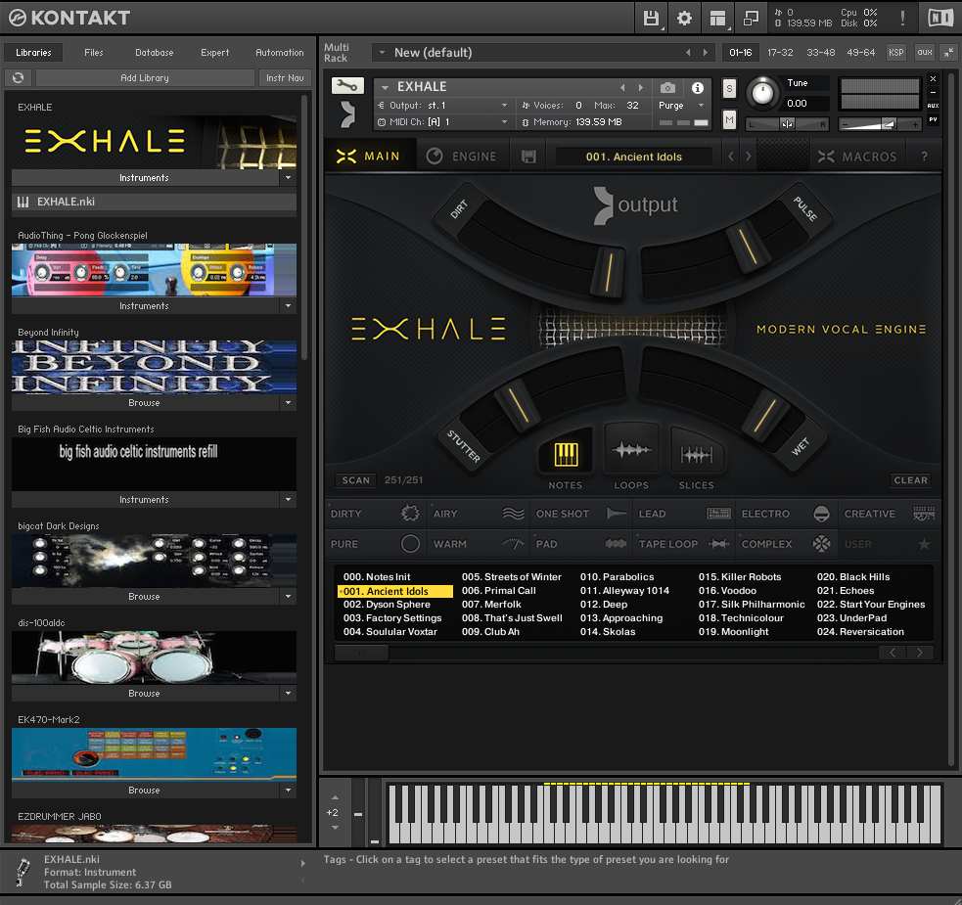Select rack page 17-32

click(780, 53)
